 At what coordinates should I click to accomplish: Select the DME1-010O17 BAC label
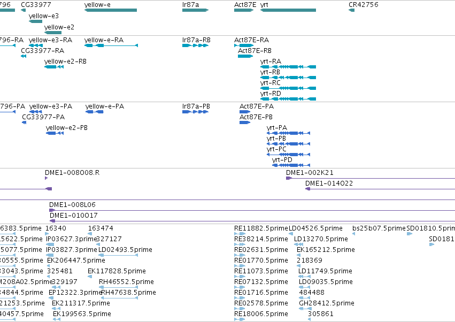coord(74,216)
